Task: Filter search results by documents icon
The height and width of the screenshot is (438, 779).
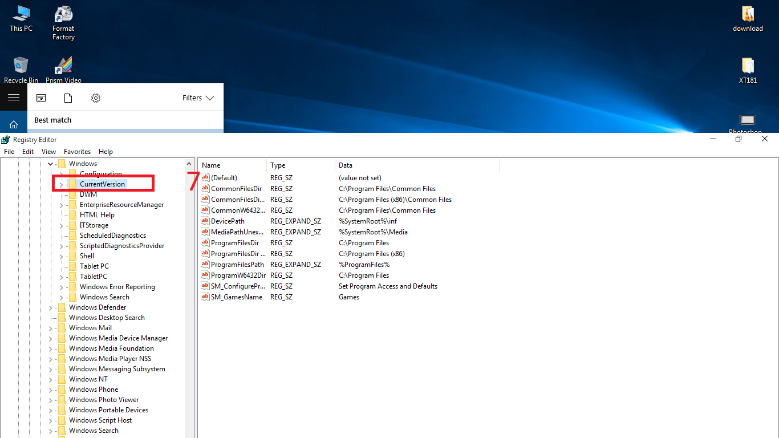Action: [x=68, y=98]
